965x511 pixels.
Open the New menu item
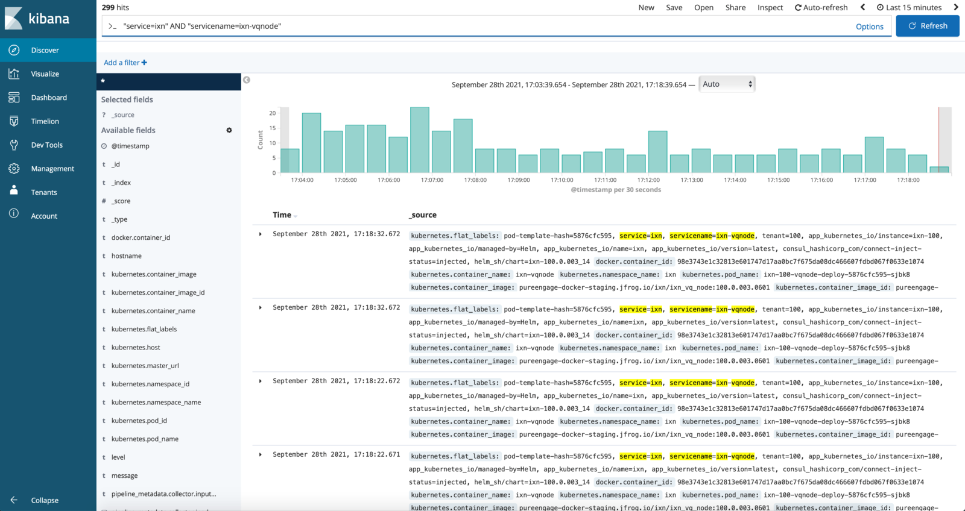646,7
